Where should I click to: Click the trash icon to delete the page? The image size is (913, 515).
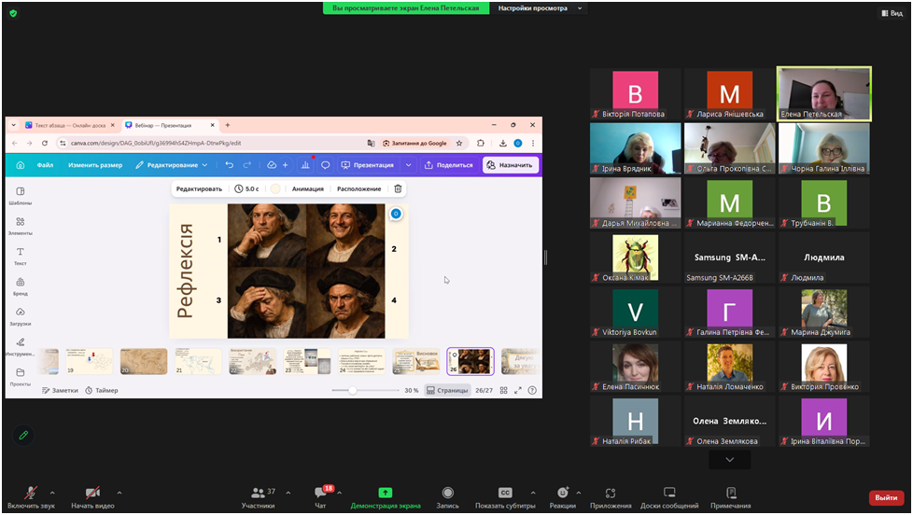tap(398, 188)
